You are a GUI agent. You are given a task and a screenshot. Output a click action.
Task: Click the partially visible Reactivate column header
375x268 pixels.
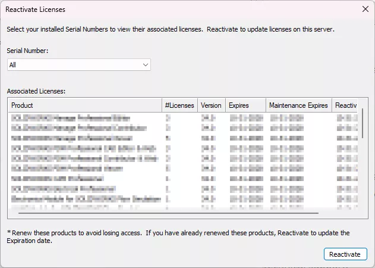tap(345, 105)
